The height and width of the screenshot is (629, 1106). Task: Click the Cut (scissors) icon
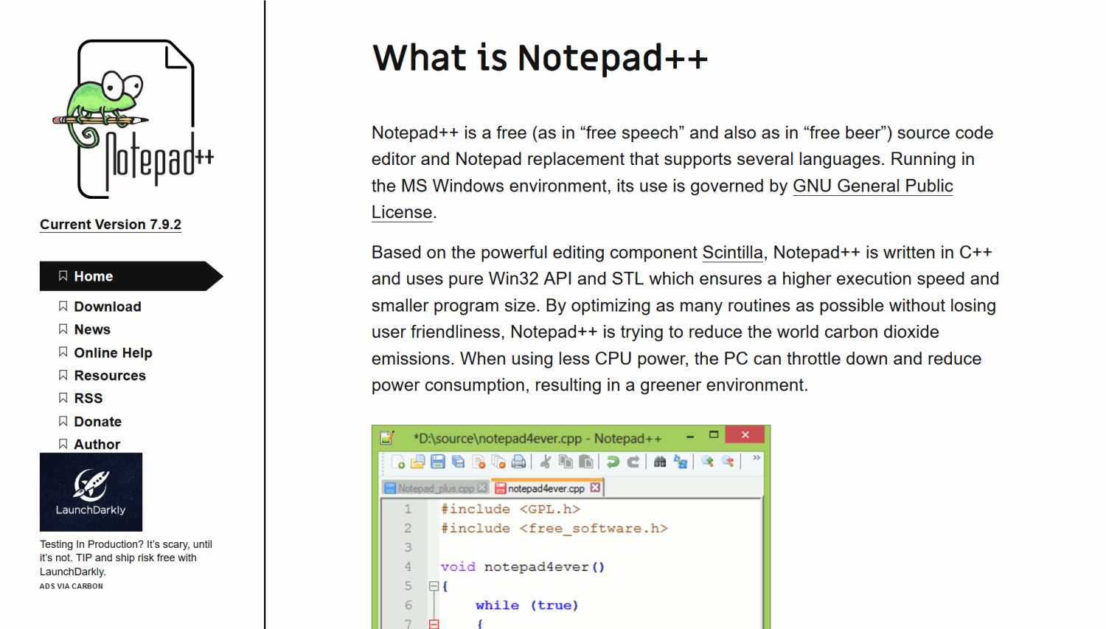point(546,461)
